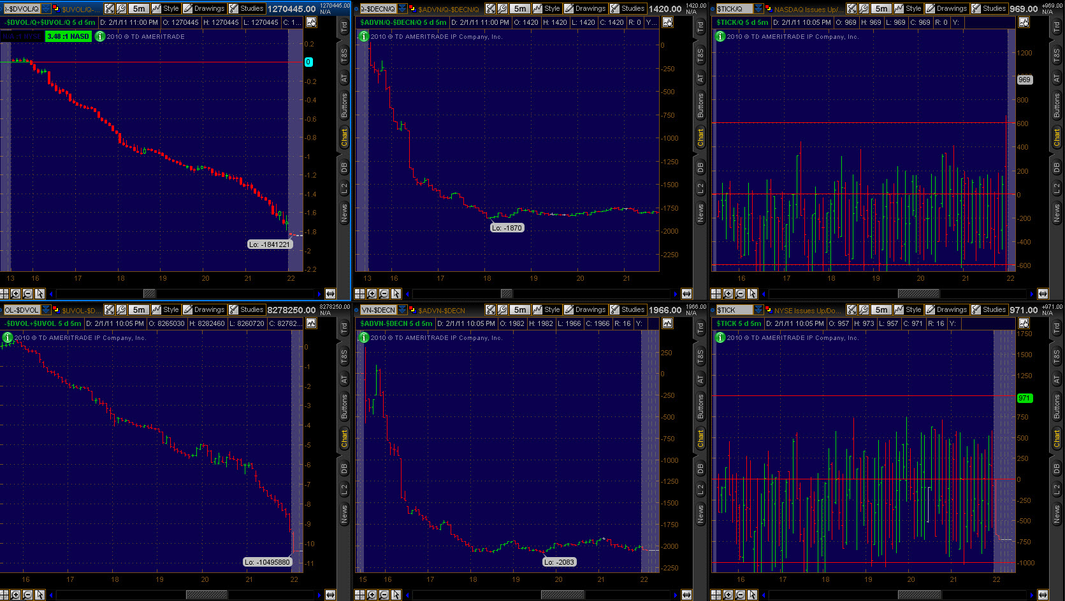The width and height of the screenshot is (1065, 601).
Task: Open wrench settings in -$DVOL+$UVOL panel
Action: 121,309
